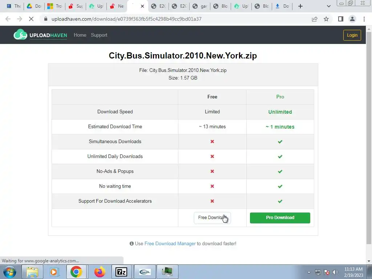Click the 'Pro' column header
The width and height of the screenshot is (372, 279).
[x=280, y=97]
